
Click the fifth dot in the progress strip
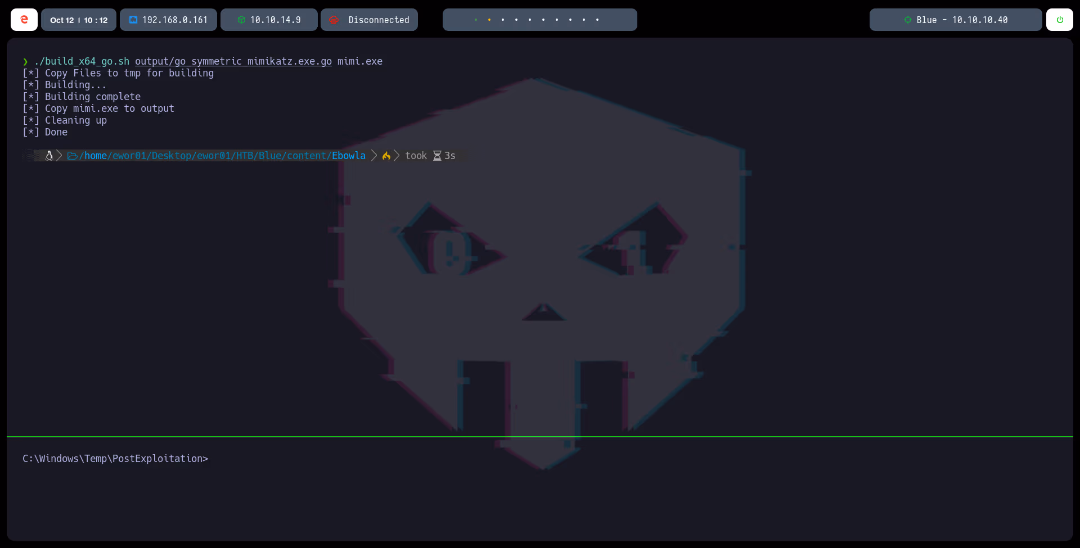530,20
